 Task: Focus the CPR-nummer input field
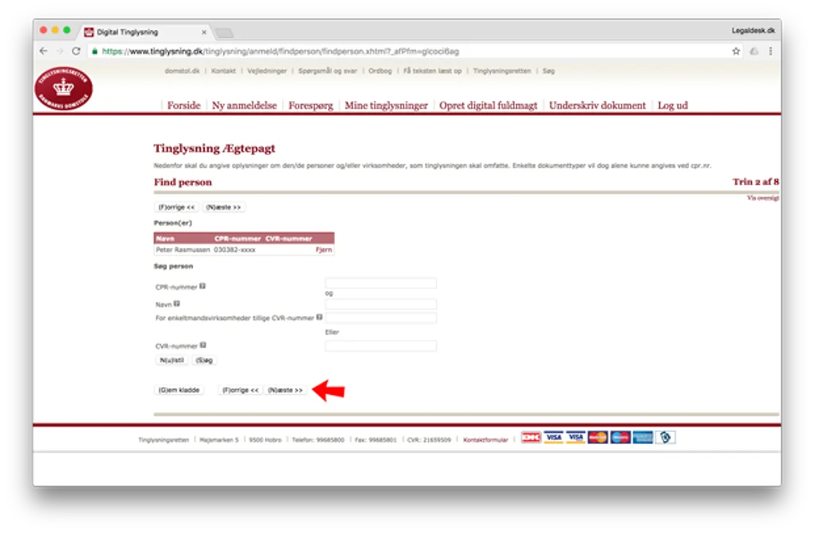click(380, 283)
